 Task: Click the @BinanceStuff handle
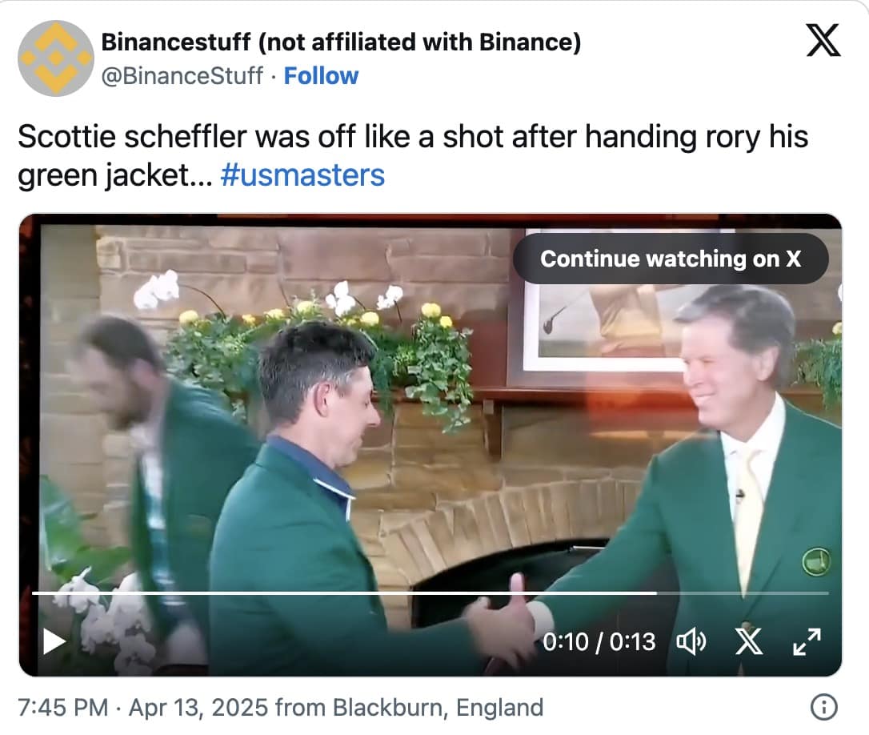tap(182, 76)
